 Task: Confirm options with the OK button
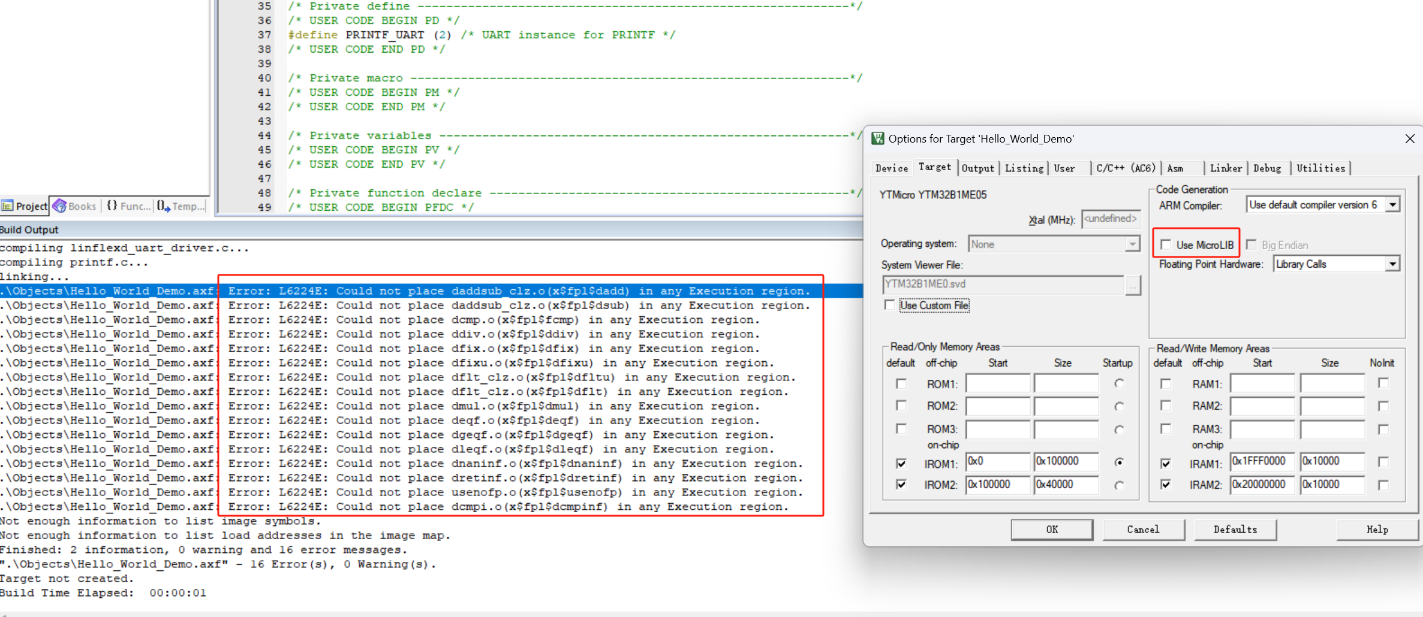pyautogui.click(x=1052, y=530)
